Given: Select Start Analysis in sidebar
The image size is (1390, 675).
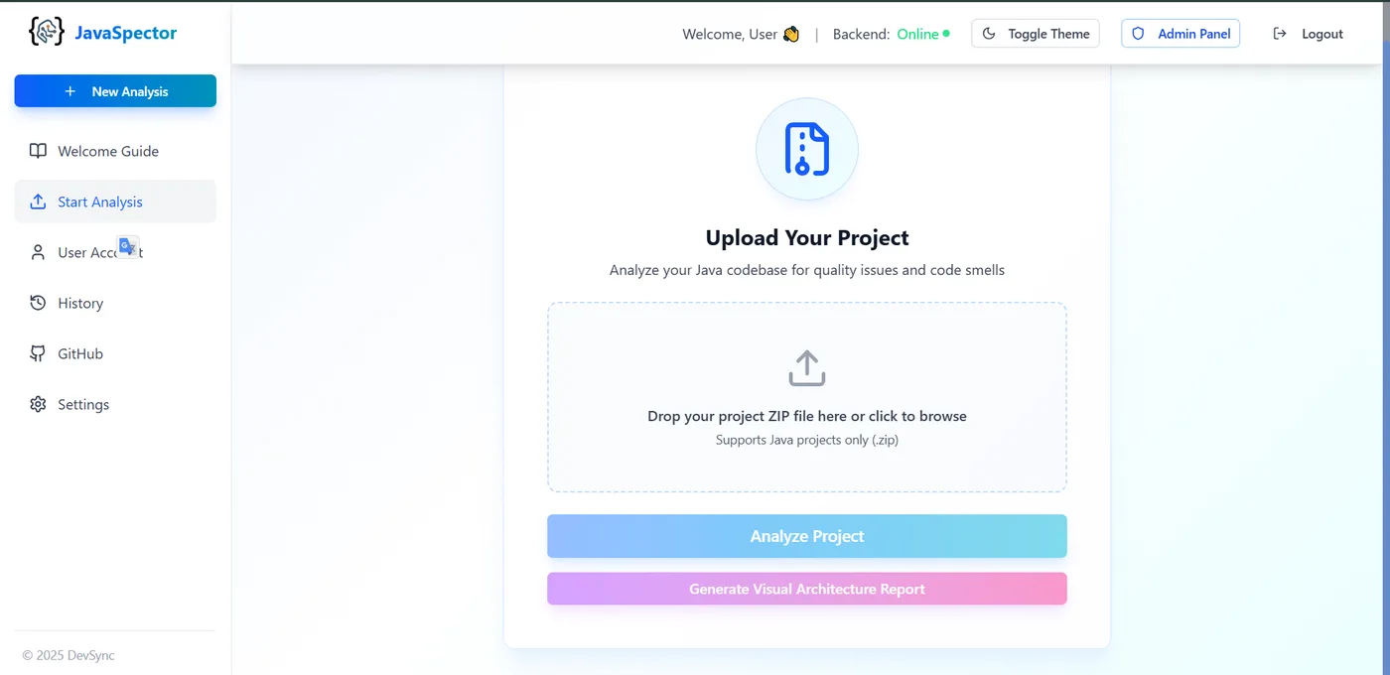Looking at the screenshot, I should click(115, 202).
